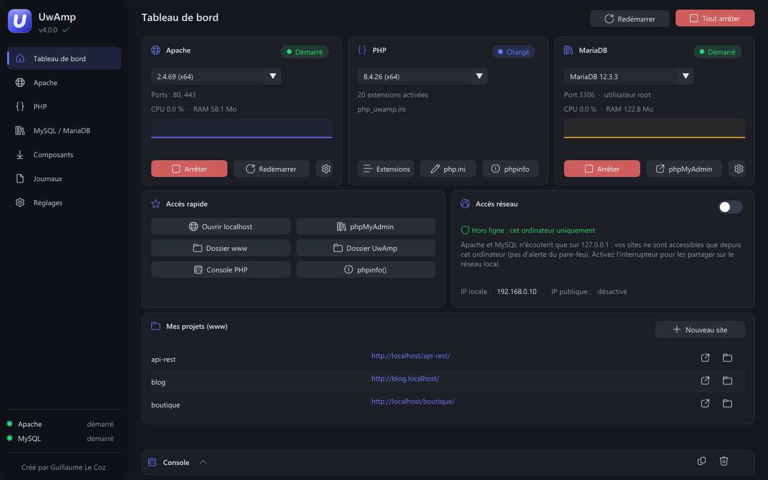Enable the Accès réseau network switch
Viewport: 768px width, 480px height.
730,207
